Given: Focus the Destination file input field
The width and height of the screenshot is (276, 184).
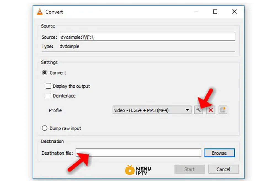Looking at the screenshot, I should point(139,153).
